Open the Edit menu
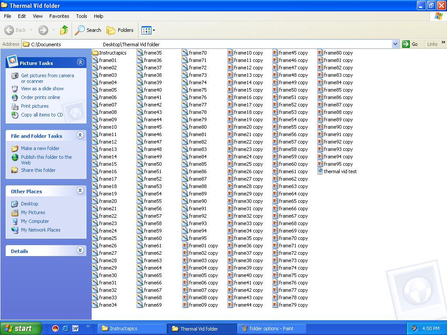Screen dimensions: 447x335 22,16
